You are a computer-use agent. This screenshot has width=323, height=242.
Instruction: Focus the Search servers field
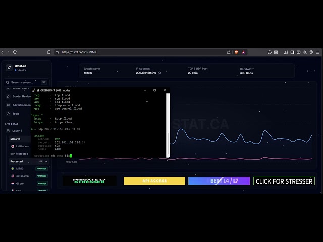[x=27, y=82]
